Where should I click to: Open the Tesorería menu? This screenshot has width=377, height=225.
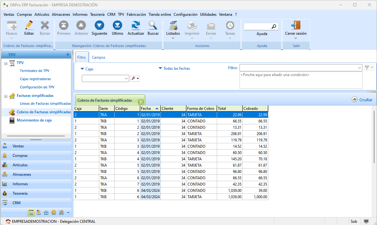pyautogui.click(x=97, y=15)
